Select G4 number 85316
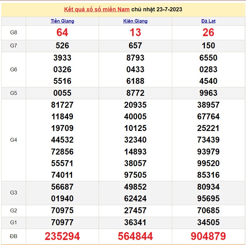This screenshot has height=245, width=246. [208, 175]
